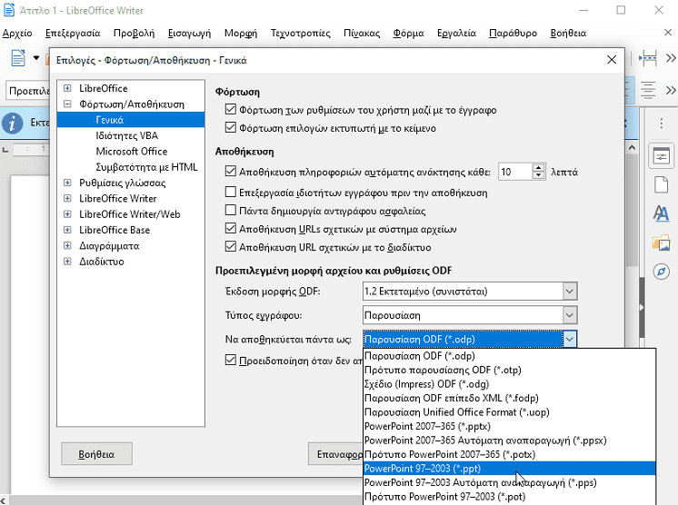This screenshot has width=678, height=505.
Task: Close the always-save-as dropdown arrow
Action: click(x=570, y=340)
